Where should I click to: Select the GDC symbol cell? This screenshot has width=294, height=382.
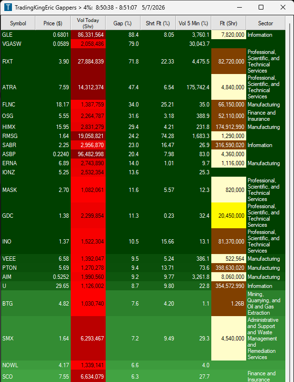click(18, 216)
